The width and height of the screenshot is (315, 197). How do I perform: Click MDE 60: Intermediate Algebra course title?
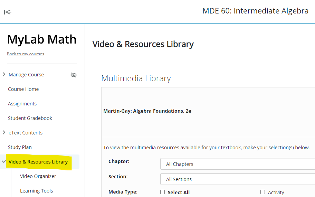point(255,11)
